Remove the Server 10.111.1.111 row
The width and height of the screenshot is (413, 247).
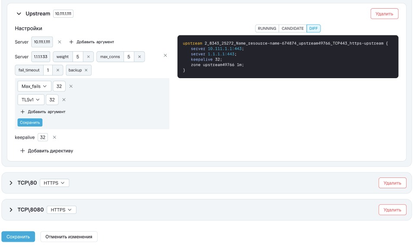pyautogui.click(x=60, y=42)
